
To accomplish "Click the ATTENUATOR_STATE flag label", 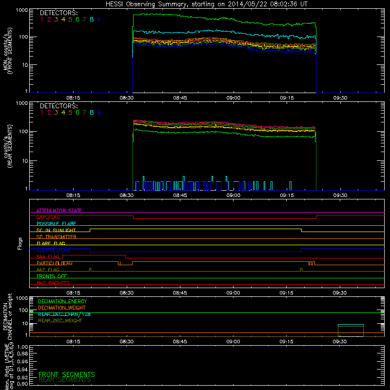I will click(59, 211).
